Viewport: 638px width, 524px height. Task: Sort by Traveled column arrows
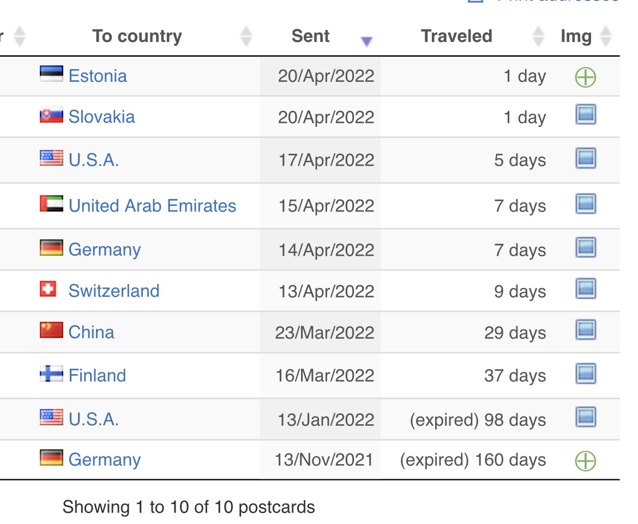(x=538, y=36)
